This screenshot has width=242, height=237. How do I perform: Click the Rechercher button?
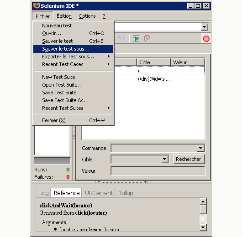189,159
